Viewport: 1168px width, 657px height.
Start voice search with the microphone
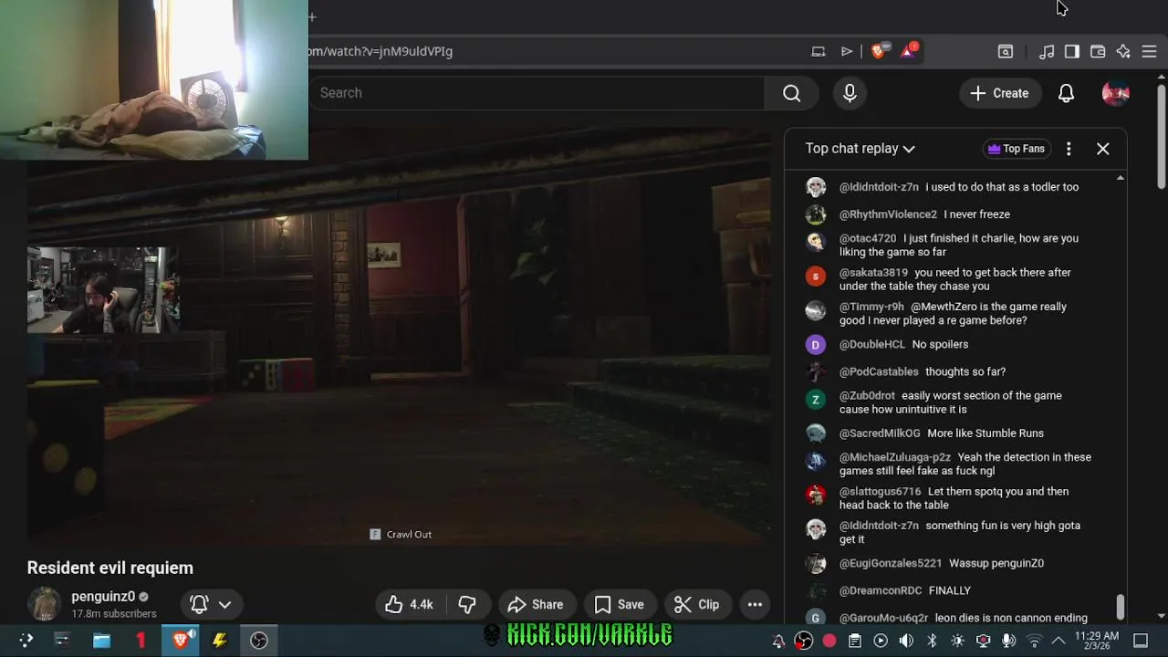(850, 93)
